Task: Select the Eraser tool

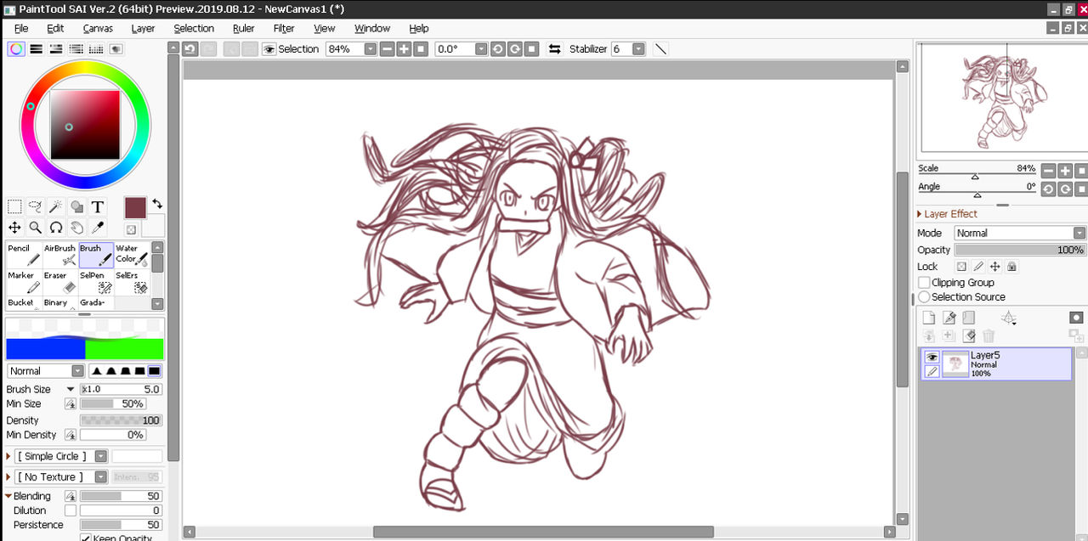Action: pos(59,282)
